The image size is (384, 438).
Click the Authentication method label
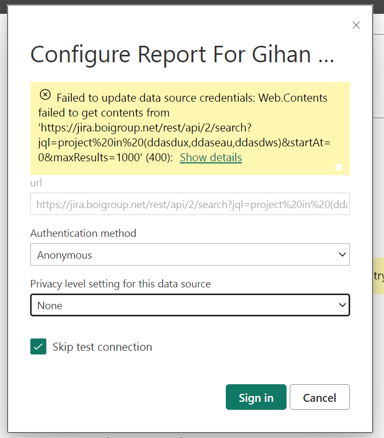tap(83, 233)
